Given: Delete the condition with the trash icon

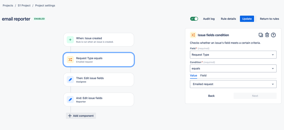Looking at the screenshot, I should click(x=267, y=35).
